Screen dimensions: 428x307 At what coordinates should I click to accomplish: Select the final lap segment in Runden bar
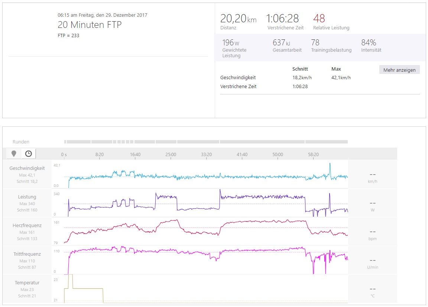coord(327,142)
